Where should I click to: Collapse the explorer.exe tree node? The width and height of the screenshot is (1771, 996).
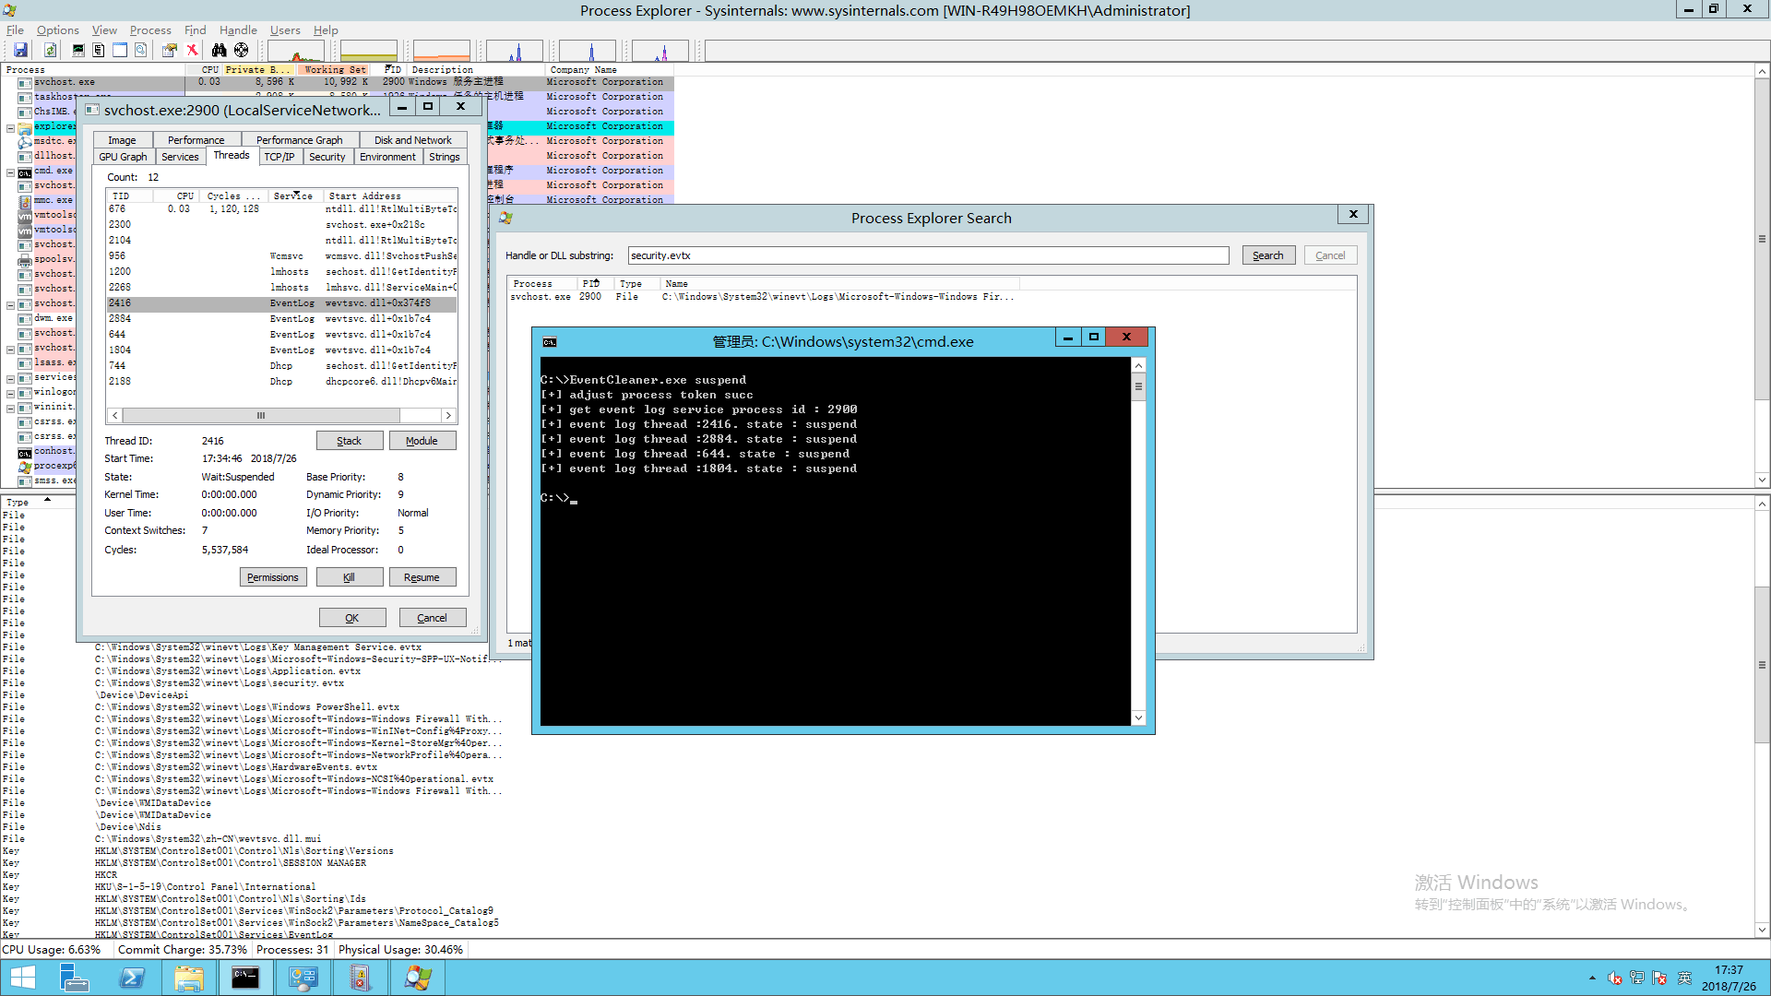(x=10, y=128)
